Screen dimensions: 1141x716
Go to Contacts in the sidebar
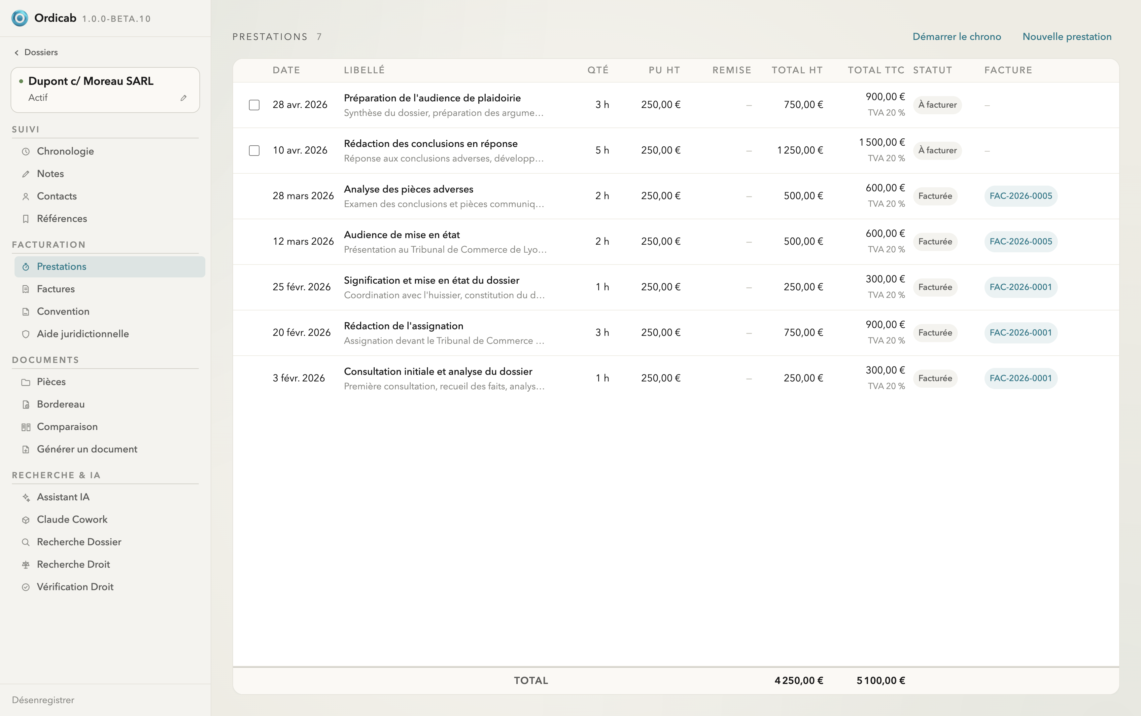pos(110,197)
